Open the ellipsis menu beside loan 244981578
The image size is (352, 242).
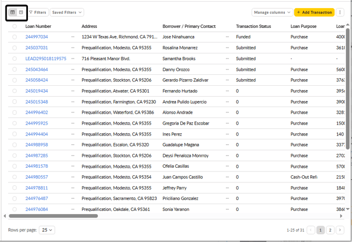pyautogui.click(x=73, y=167)
